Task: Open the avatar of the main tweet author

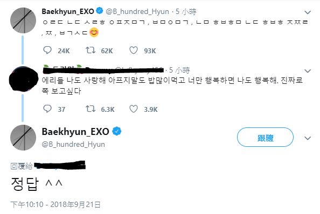Action: tap(23, 138)
